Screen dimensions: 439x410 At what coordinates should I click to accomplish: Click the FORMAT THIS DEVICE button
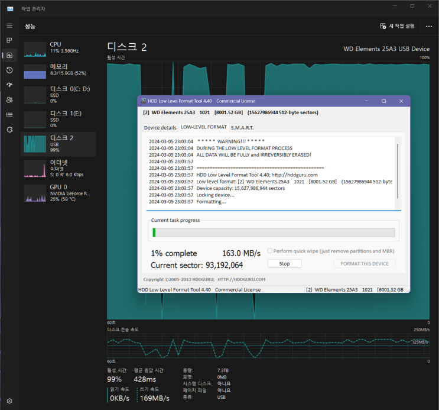tap(365, 264)
